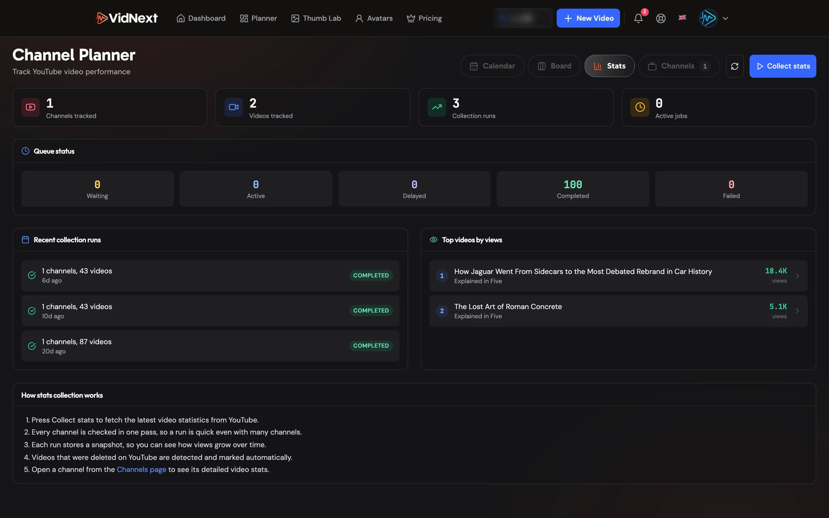Click the VidNext logo
This screenshot has height=518, width=829.
click(126, 18)
